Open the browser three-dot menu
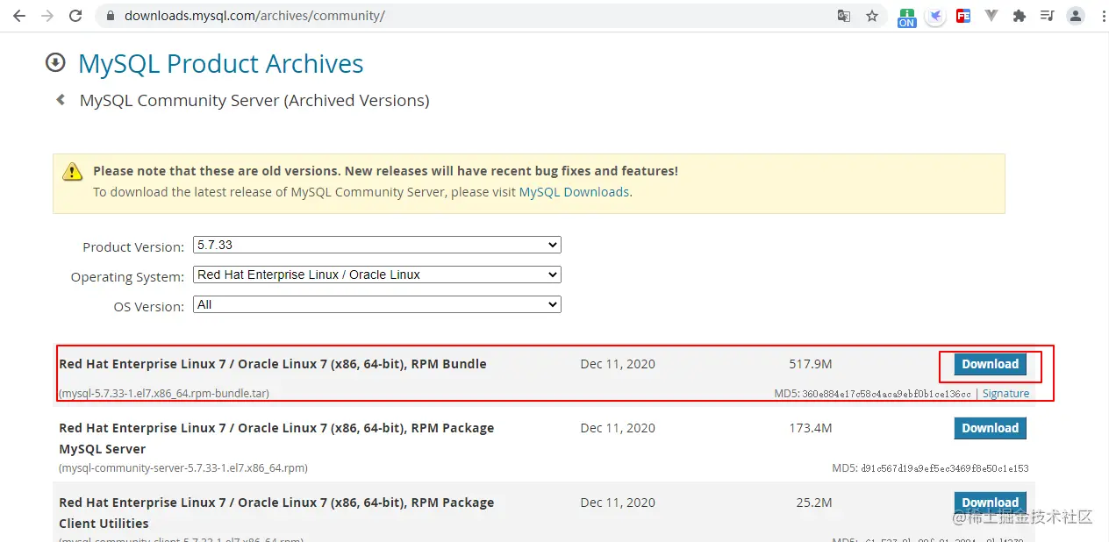This screenshot has width=1109, height=542. (1103, 16)
